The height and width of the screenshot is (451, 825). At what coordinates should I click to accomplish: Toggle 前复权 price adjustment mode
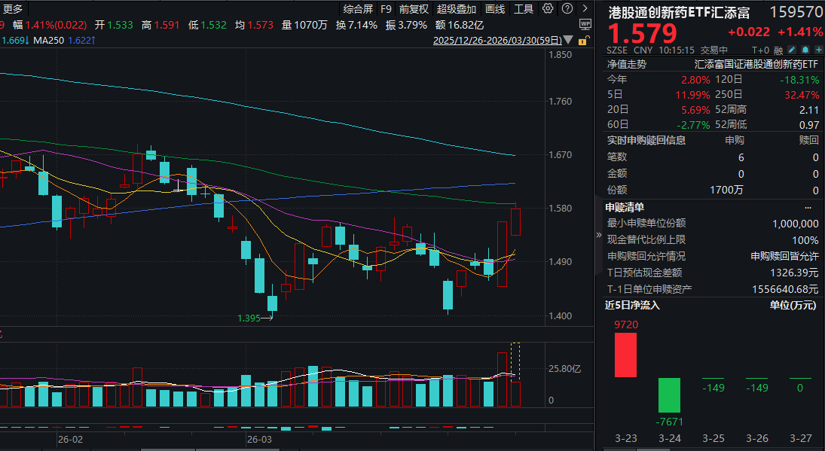(x=414, y=10)
